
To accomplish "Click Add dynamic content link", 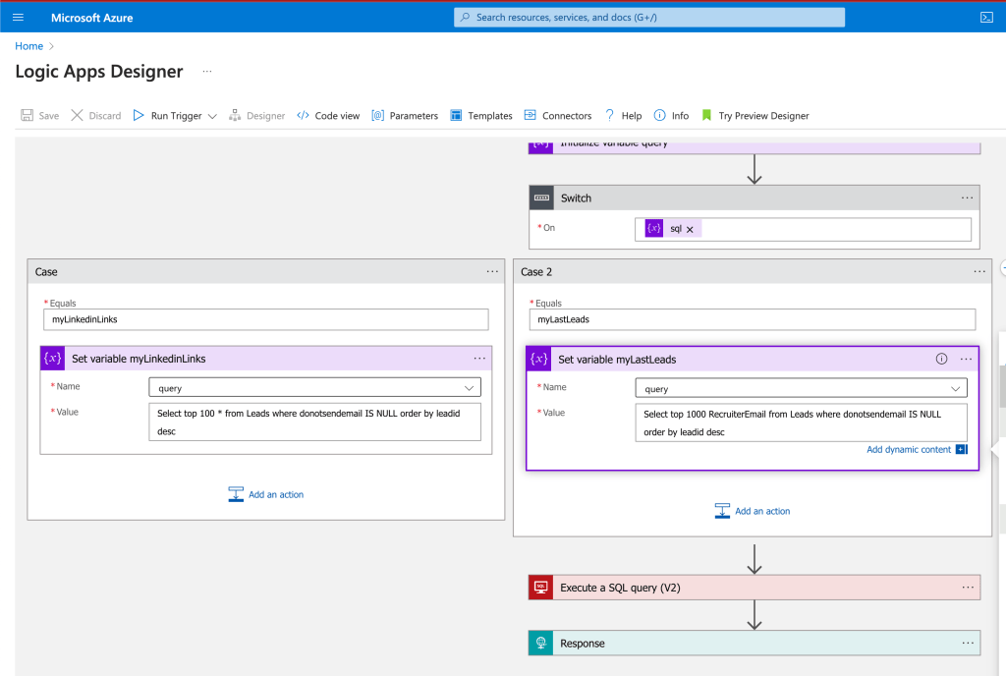I will point(909,450).
